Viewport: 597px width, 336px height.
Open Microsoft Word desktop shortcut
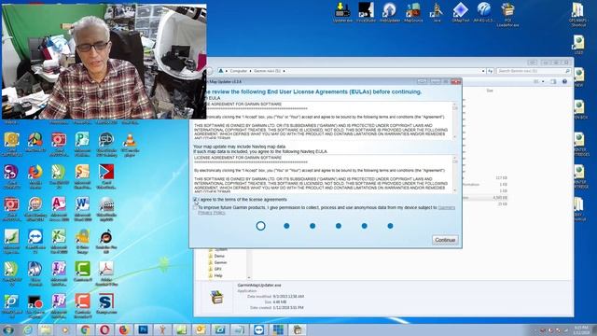point(82,209)
